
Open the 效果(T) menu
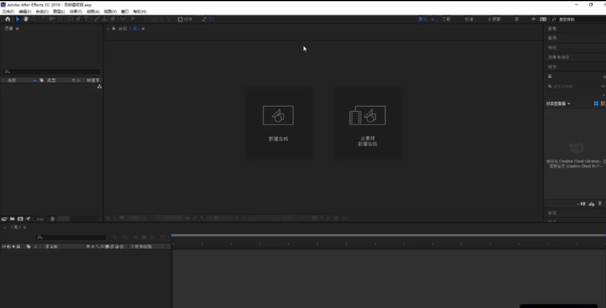(76, 12)
